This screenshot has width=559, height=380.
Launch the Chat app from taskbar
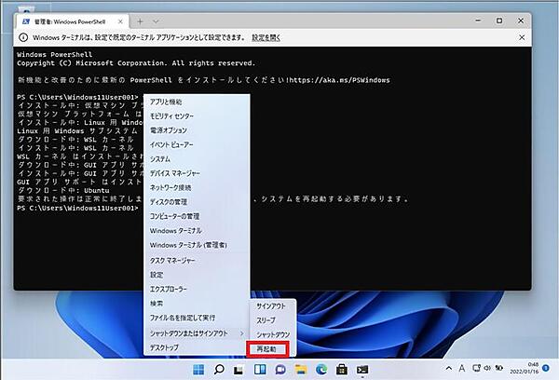pyautogui.click(x=280, y=370)
